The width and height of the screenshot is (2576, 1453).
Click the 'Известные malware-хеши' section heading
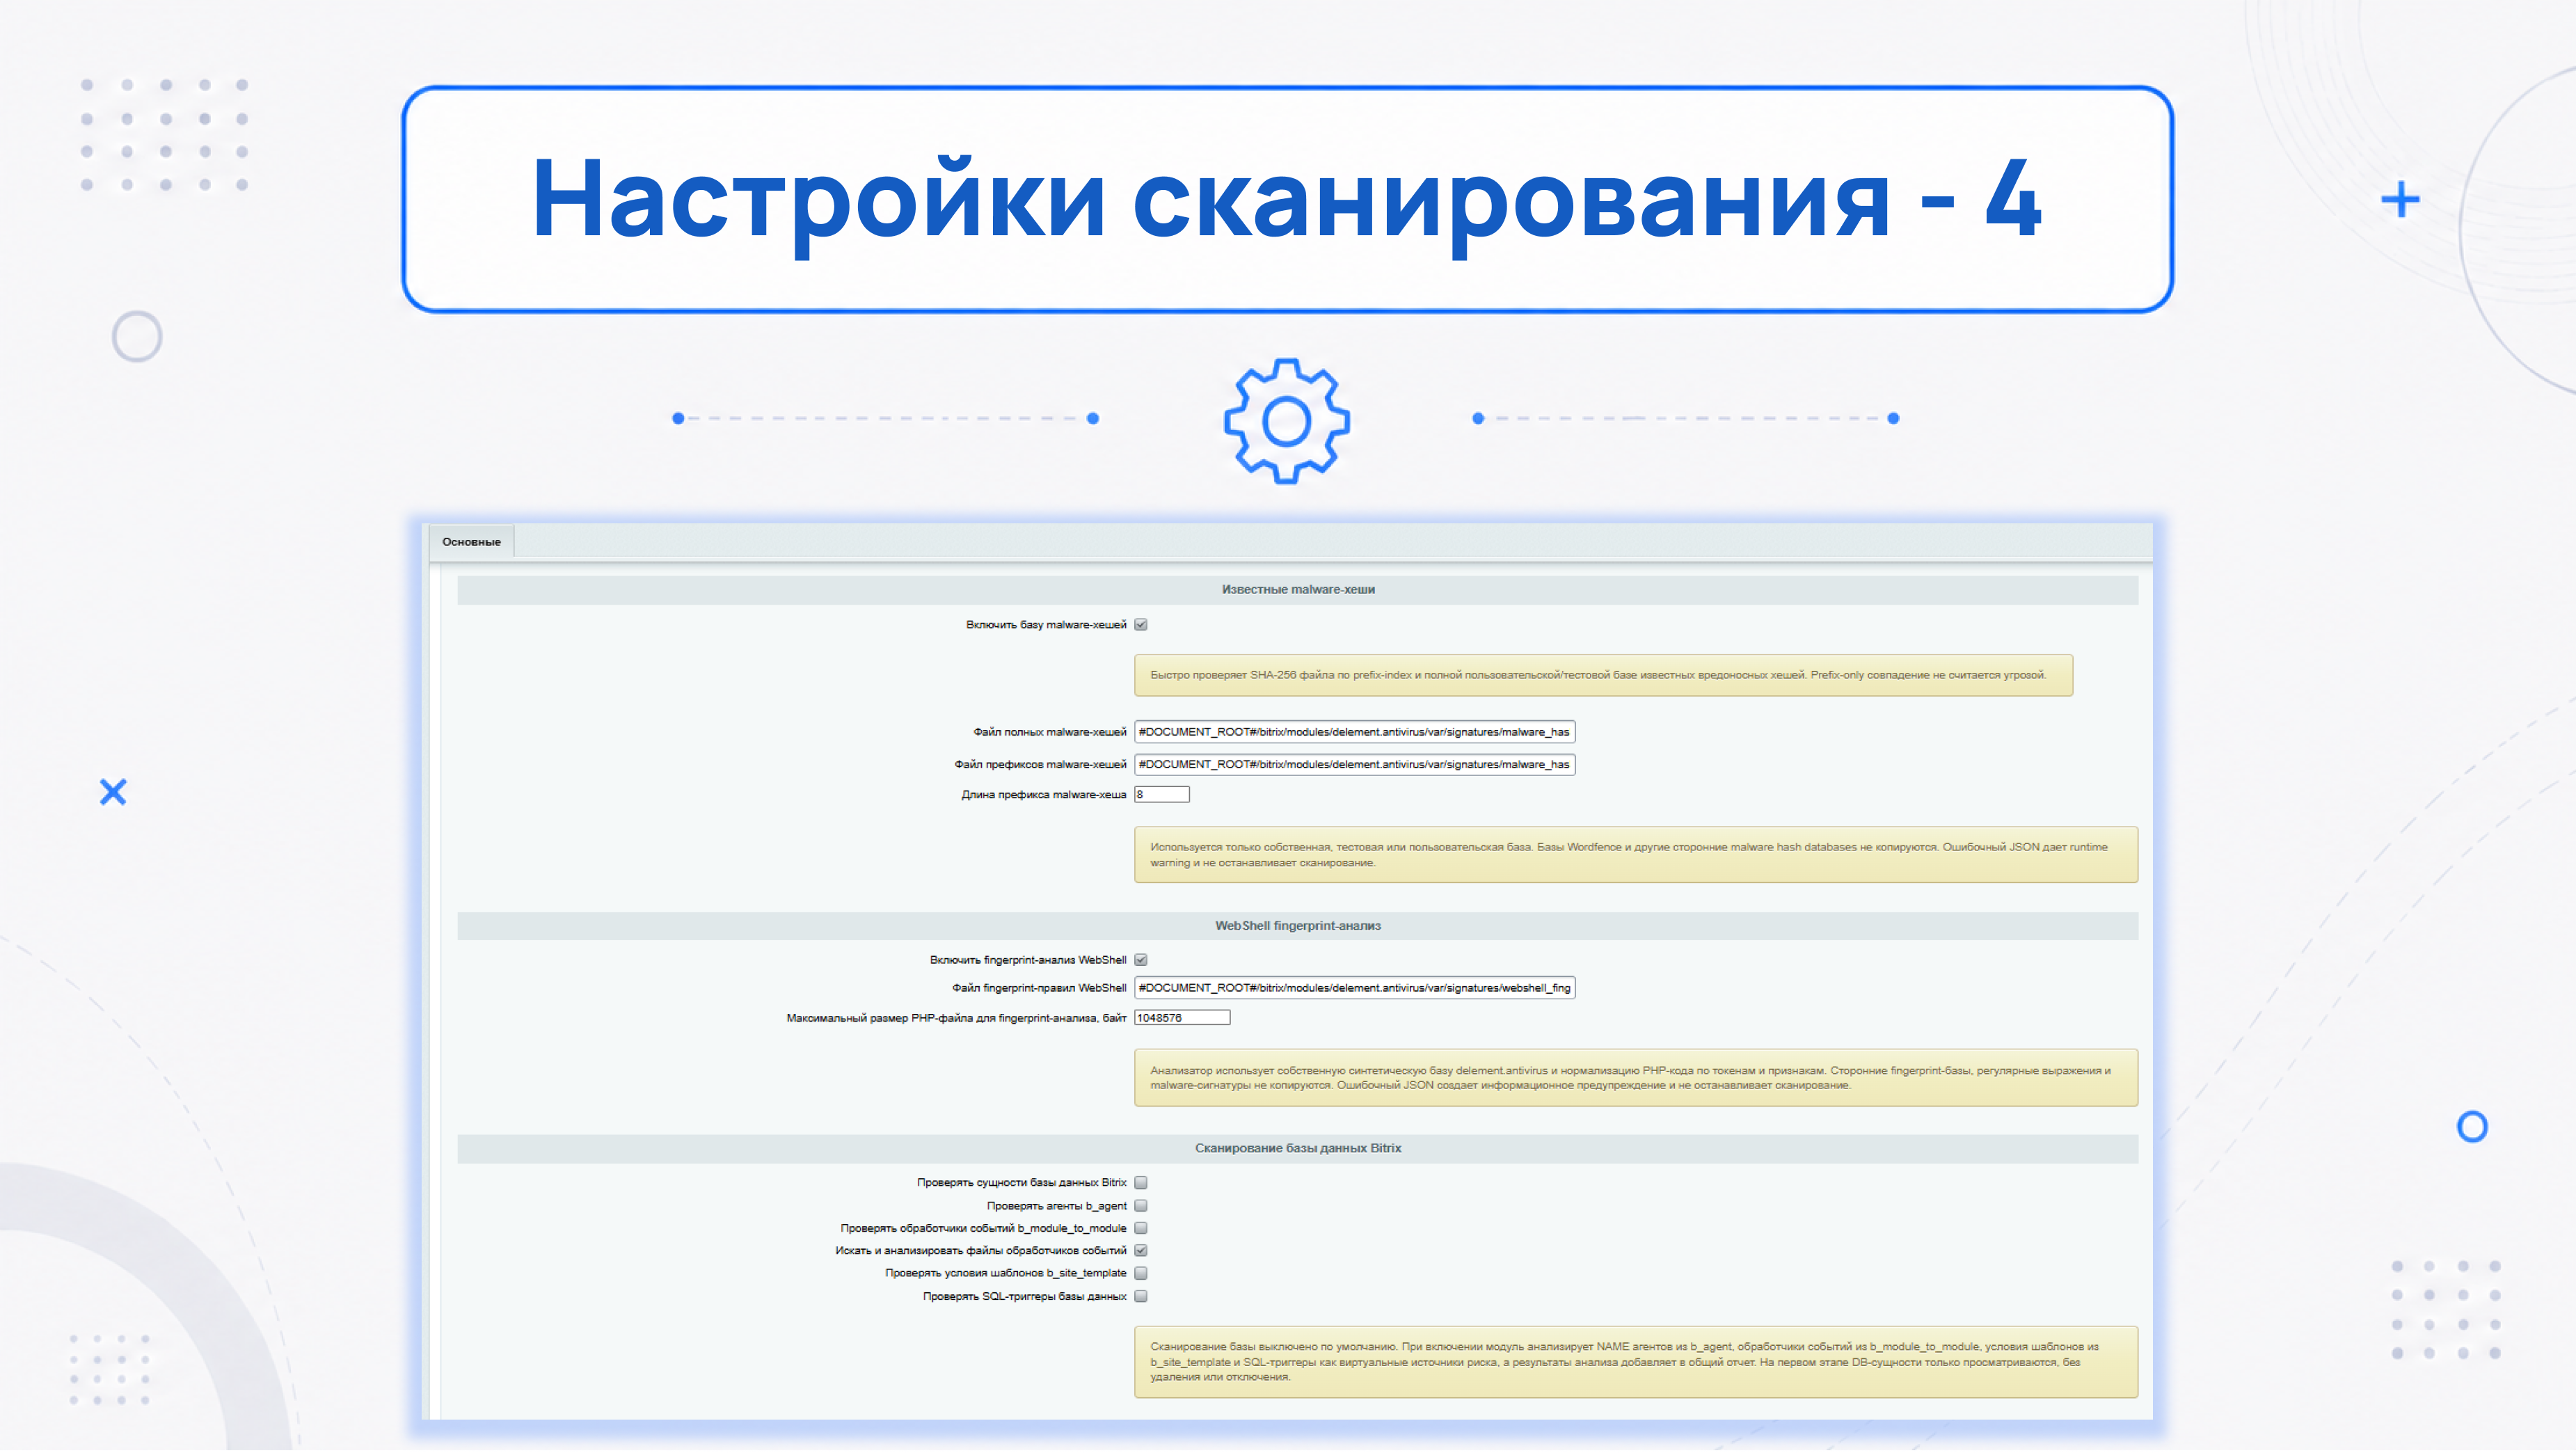pyautogui.click(x=1298, y=590)
